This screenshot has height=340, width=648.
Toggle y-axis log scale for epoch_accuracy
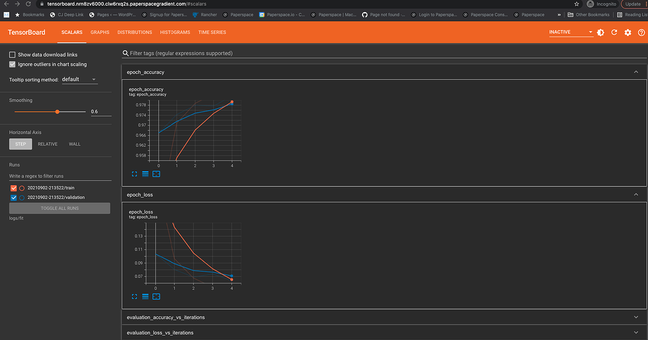click(x=145, y=174)
